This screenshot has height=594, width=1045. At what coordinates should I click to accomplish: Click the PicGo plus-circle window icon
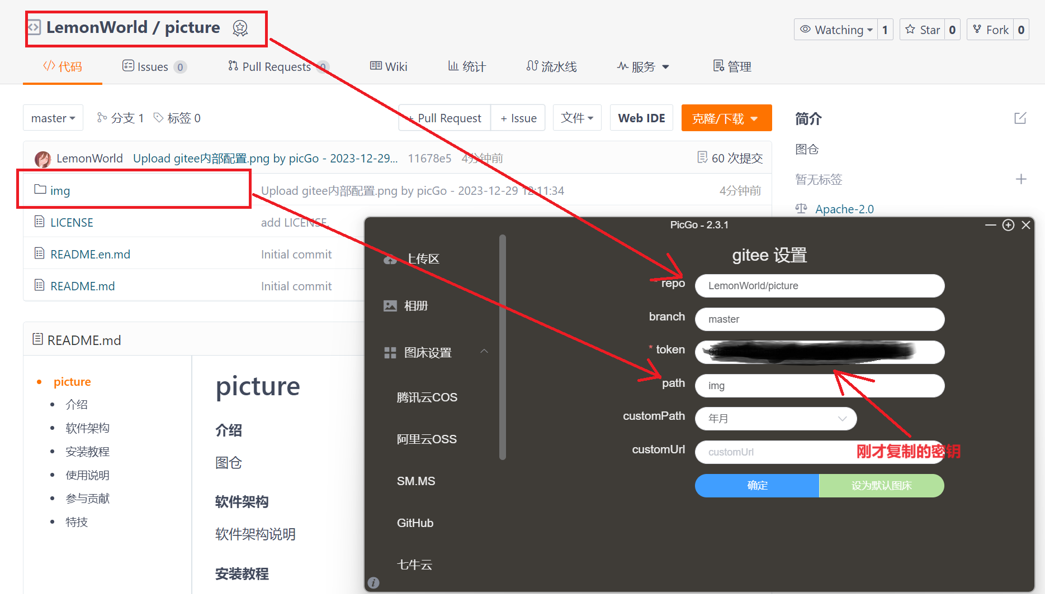coord(1008,225)
